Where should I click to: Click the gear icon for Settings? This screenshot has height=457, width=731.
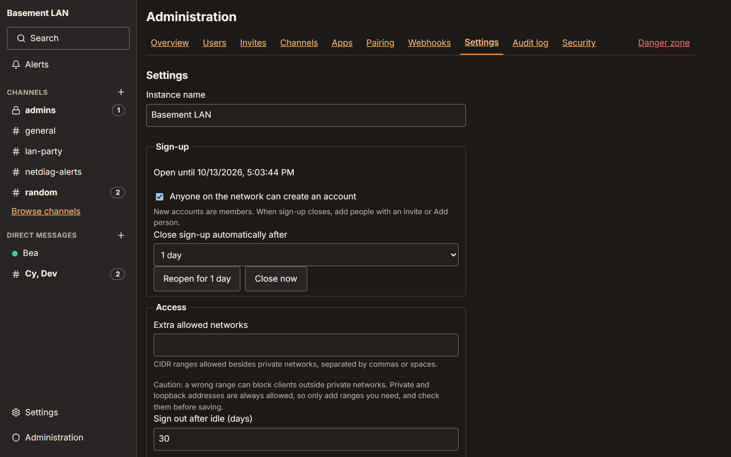pyautogui.click(x=16, y=412)
